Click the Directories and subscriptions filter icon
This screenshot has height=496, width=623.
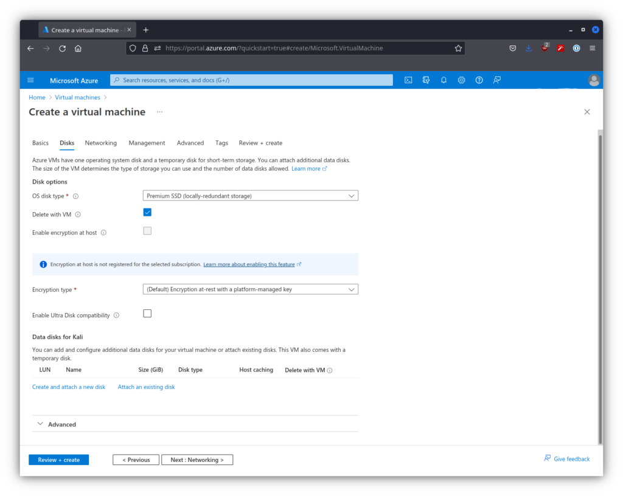tap(426, 80)
